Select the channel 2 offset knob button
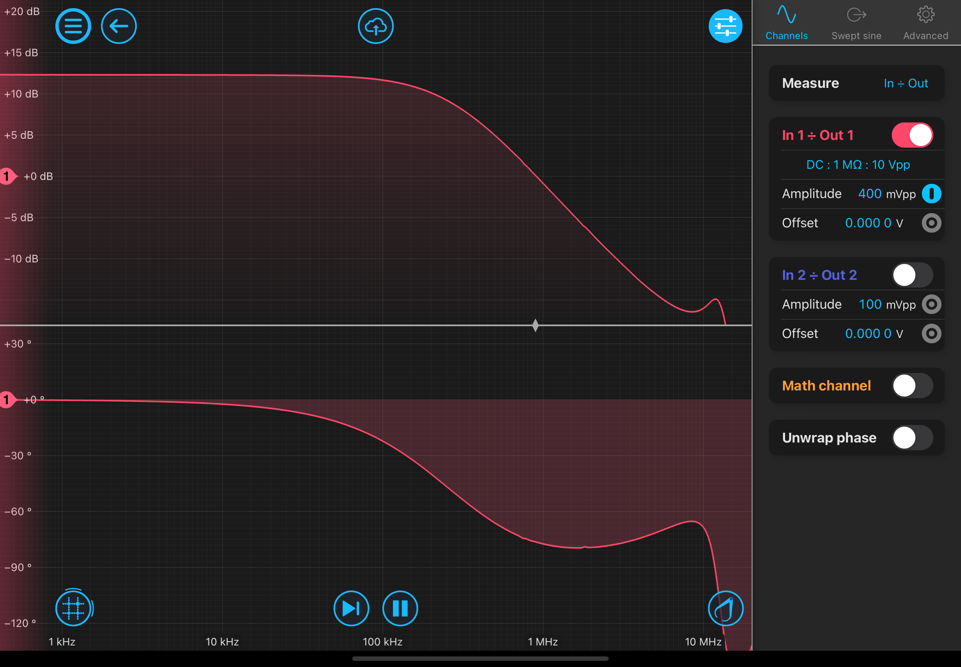The image size is (961, 667). [x=931, y=333]
